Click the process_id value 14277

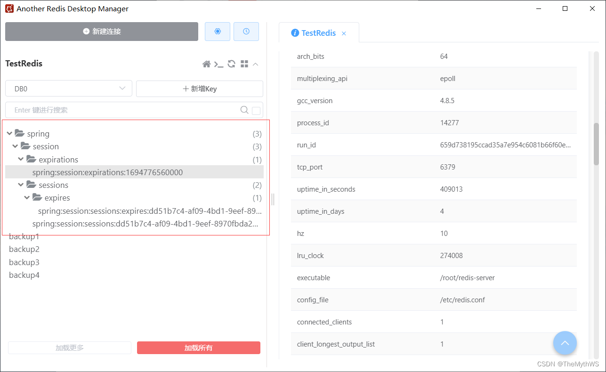click(x=450, y=123)
